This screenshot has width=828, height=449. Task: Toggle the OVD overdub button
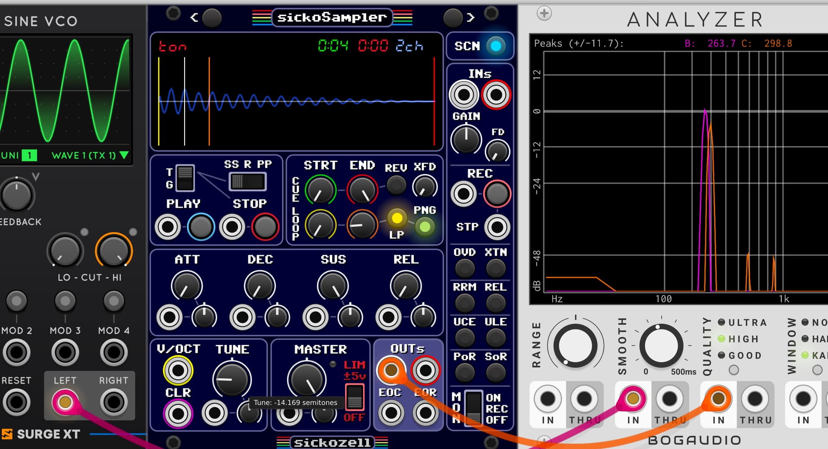click(x=464, y=268)
